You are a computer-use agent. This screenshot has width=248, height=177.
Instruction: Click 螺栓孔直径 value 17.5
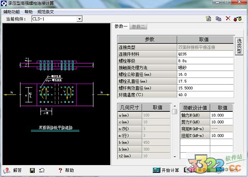point(205,81)
